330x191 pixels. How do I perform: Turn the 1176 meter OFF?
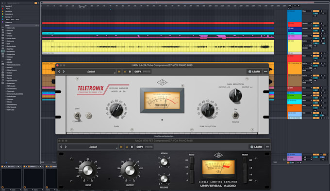point(245,180)
